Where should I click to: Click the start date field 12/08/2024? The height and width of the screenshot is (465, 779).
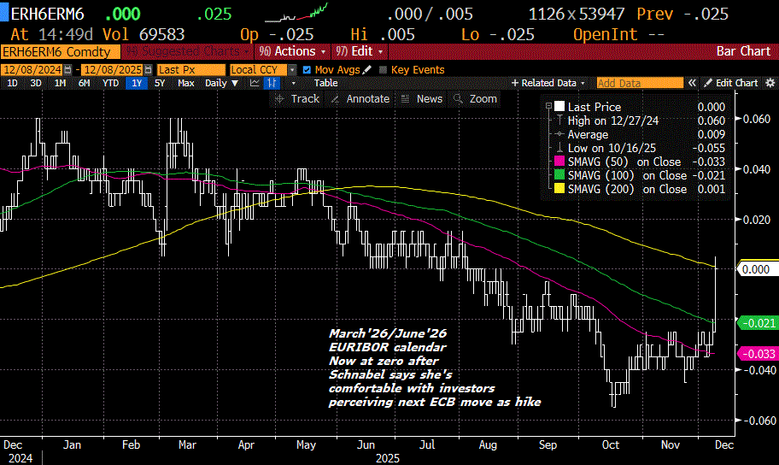(32, 70)
